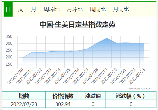The width and height of the screenshot is (158, 110).
Task: Click the y-axis value 250
Action: [9, 50]
